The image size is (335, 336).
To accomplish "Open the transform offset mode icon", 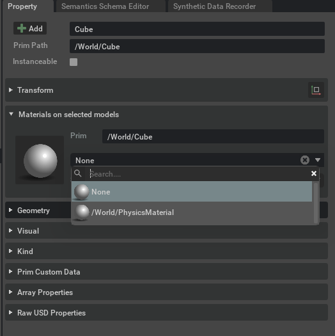I will [x=316, y=90].
